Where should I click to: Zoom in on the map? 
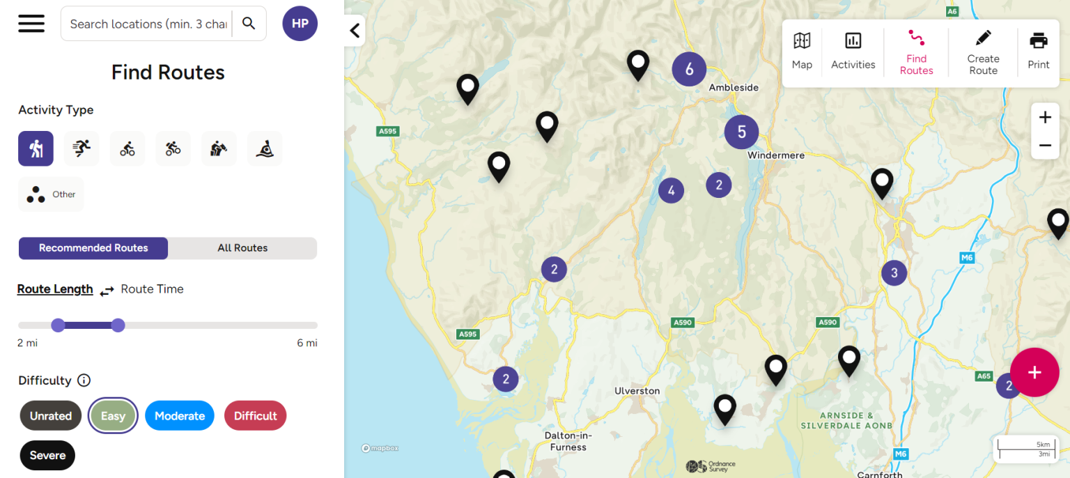[1045, 118]
